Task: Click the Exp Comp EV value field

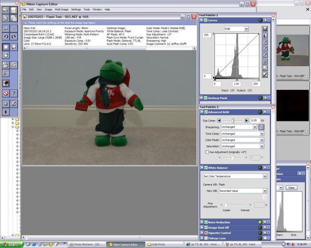Action: click(255, 121)
